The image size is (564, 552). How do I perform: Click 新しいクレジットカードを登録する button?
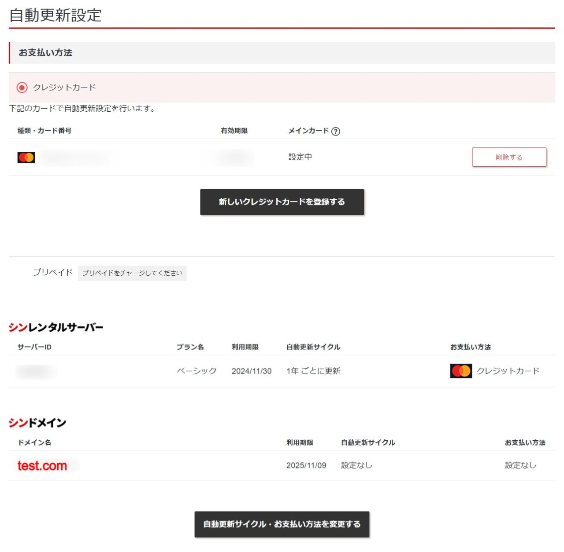click(x=282, y=202)
